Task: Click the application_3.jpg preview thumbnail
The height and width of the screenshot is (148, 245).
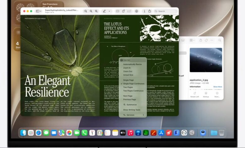Action: pyautogui.click(x=206, y=60)
